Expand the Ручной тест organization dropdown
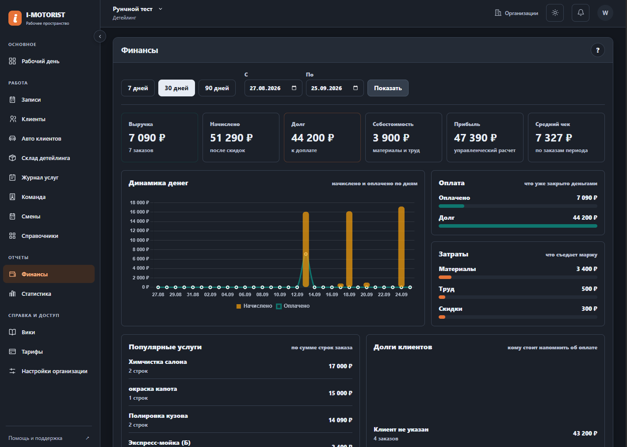The width and height of the screenshot is (627, 447). point(138,9)
